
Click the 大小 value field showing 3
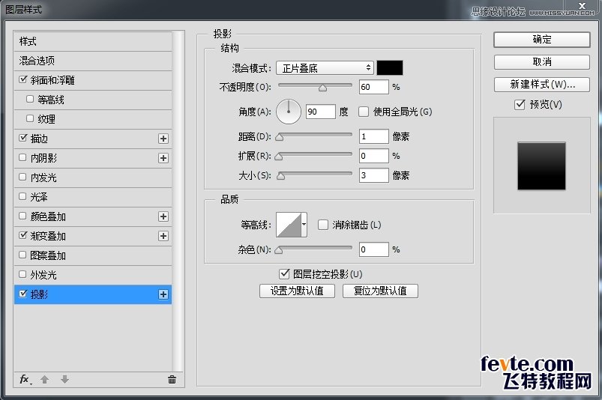[x=373, y=175]
